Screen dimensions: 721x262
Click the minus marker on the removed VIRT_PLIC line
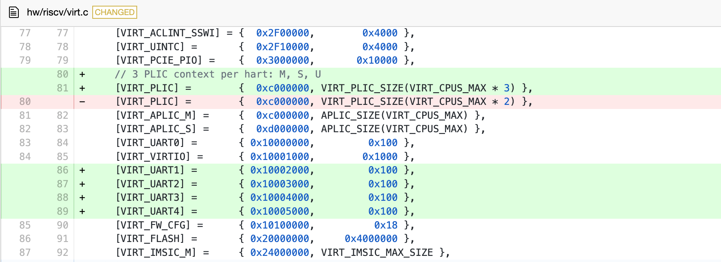pos(82,102)
